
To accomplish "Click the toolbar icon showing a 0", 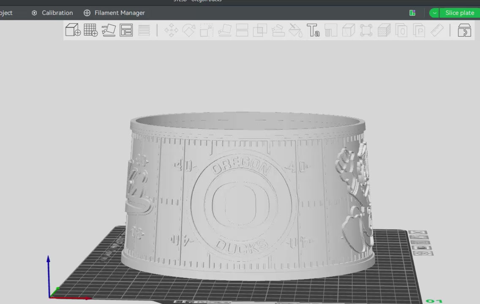I will (x=401, y=30).
